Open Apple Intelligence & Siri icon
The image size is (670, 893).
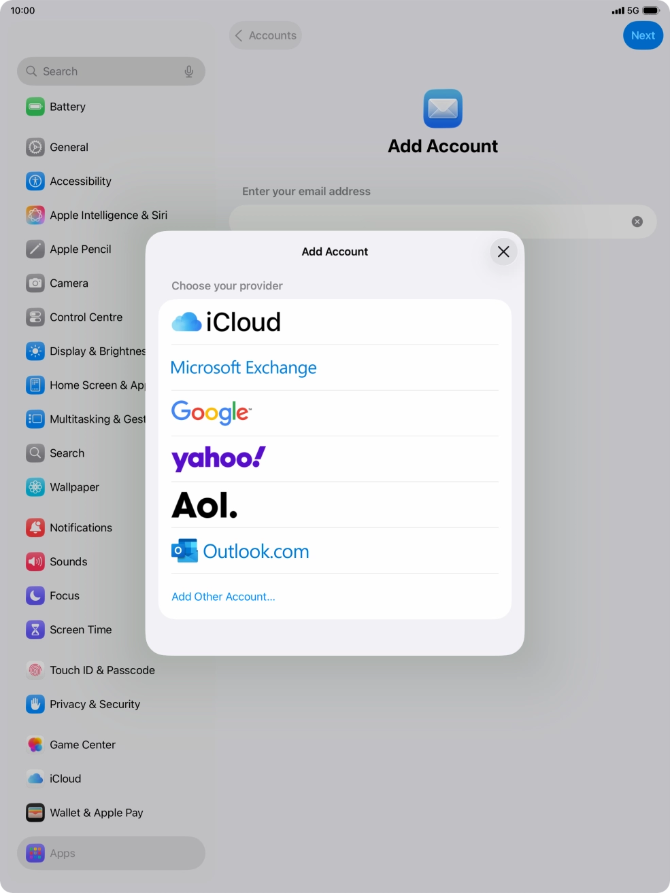pos(35,215)
